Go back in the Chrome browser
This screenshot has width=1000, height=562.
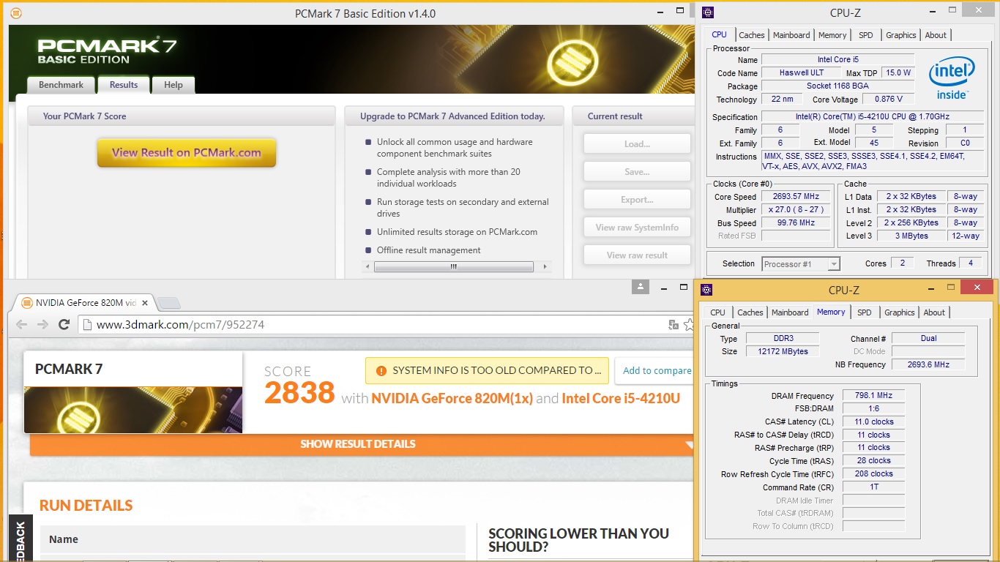pos(21,324)
